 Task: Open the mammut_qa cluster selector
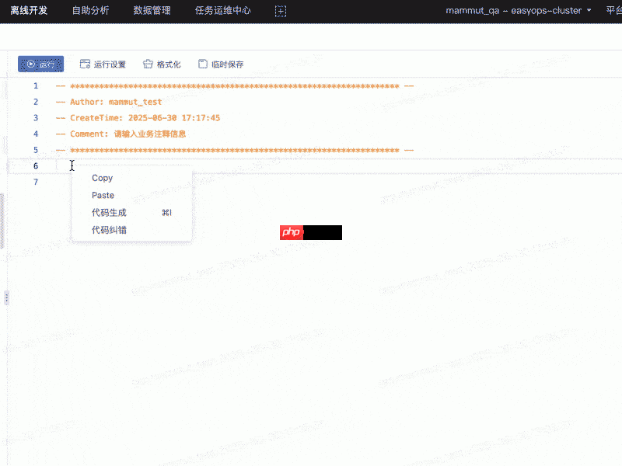[x=472, y=10]
